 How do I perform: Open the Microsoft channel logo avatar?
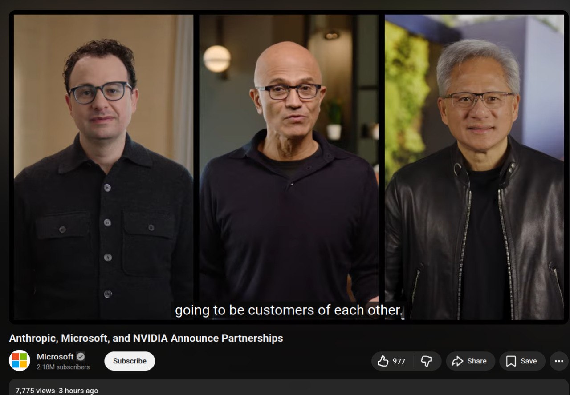[20, 361]
